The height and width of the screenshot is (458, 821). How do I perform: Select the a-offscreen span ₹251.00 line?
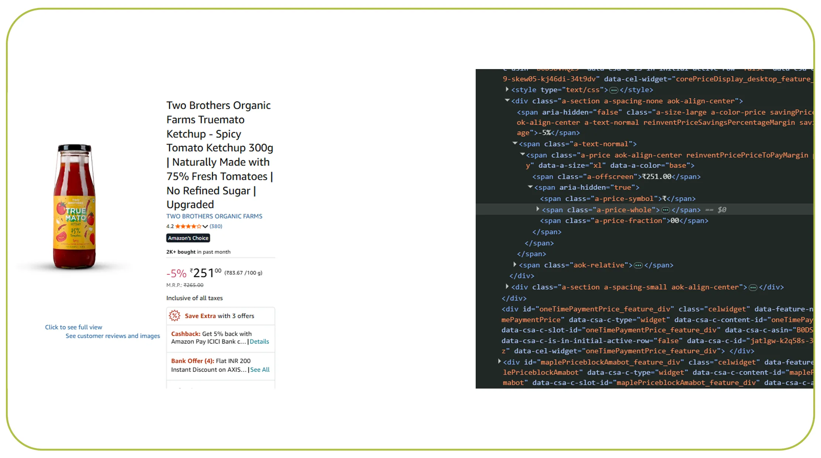[x=616, y=177]
